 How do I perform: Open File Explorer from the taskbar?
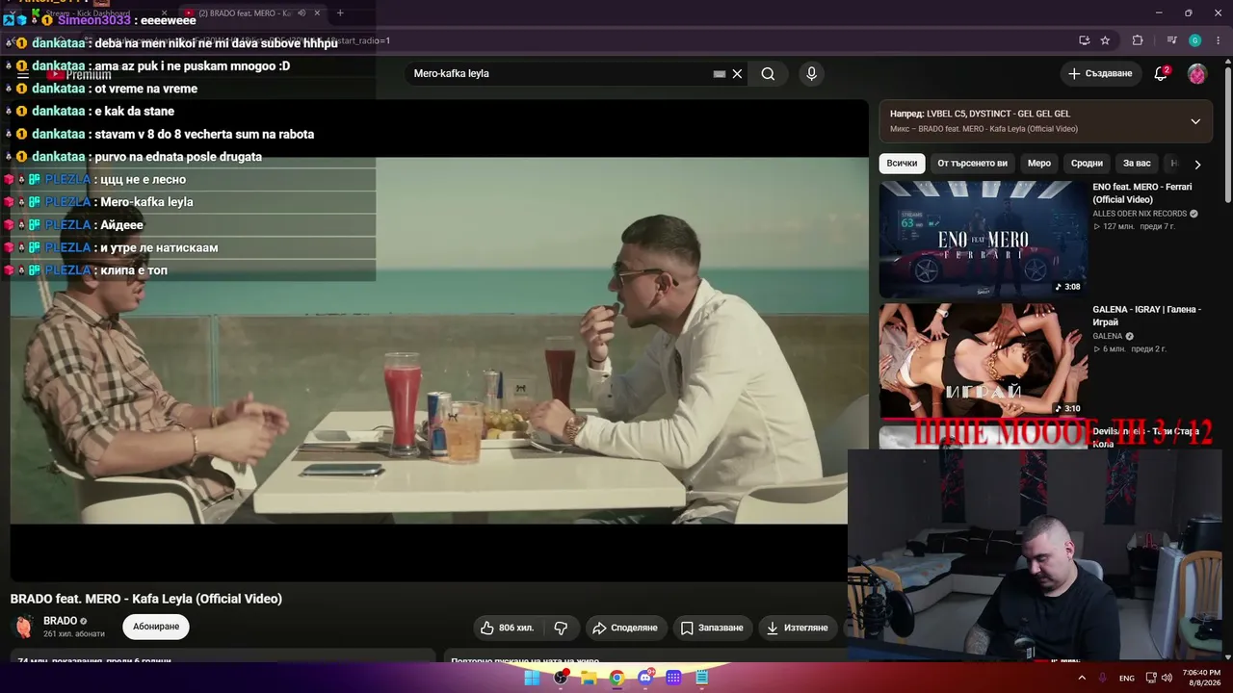click(589, 678)
